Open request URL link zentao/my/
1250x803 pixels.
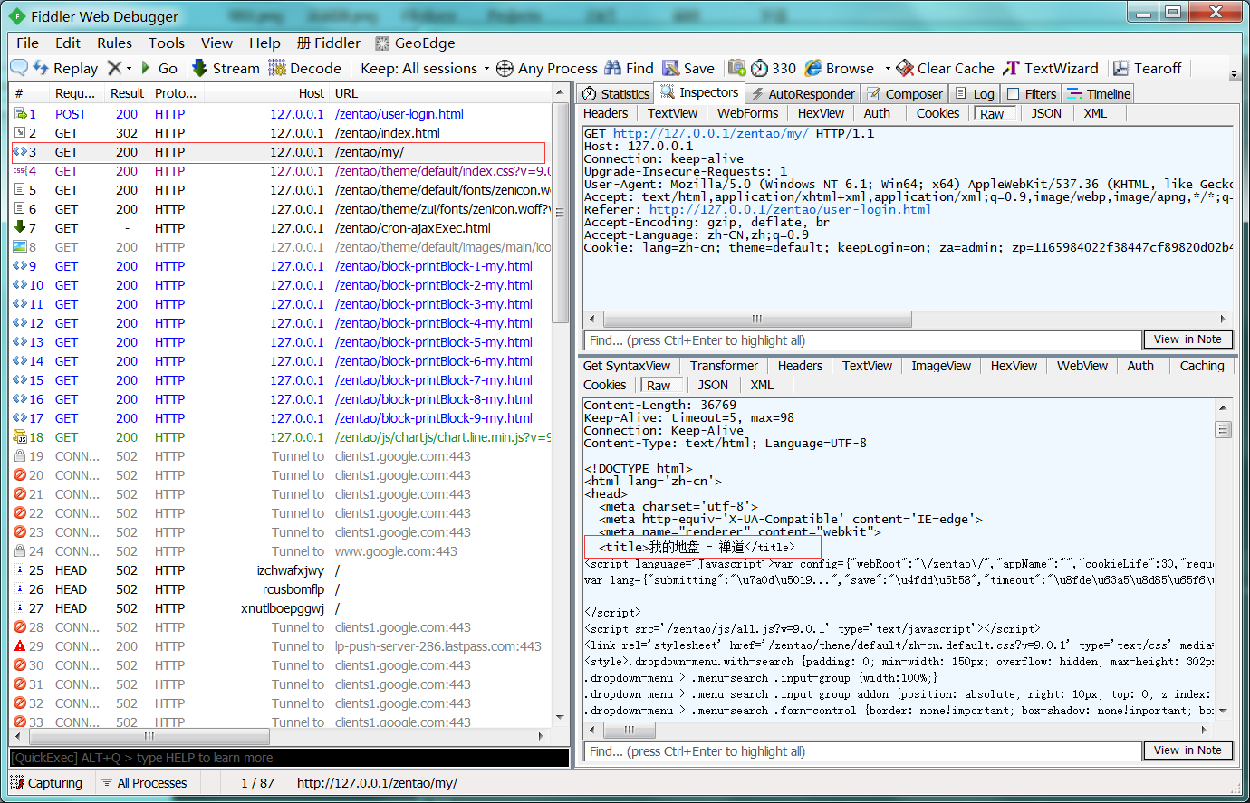click(x=710, y=133)
